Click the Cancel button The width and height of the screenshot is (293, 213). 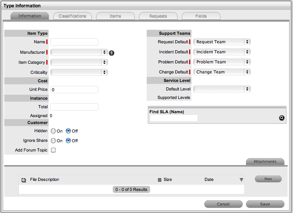tap(223, 204)
